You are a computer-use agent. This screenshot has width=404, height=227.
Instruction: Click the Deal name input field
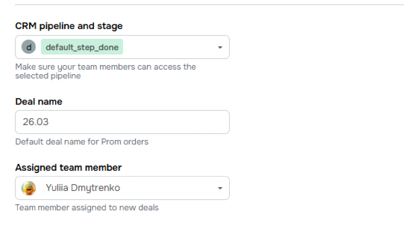tap(122, 122)
